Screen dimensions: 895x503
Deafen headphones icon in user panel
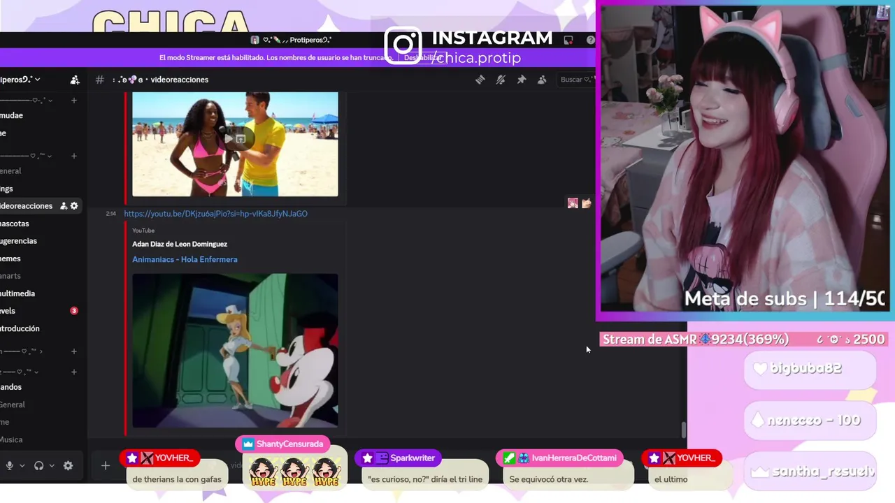[39, 465]
